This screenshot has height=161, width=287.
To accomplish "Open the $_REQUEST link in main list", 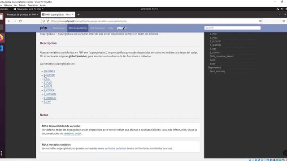I will pos(50,98).
